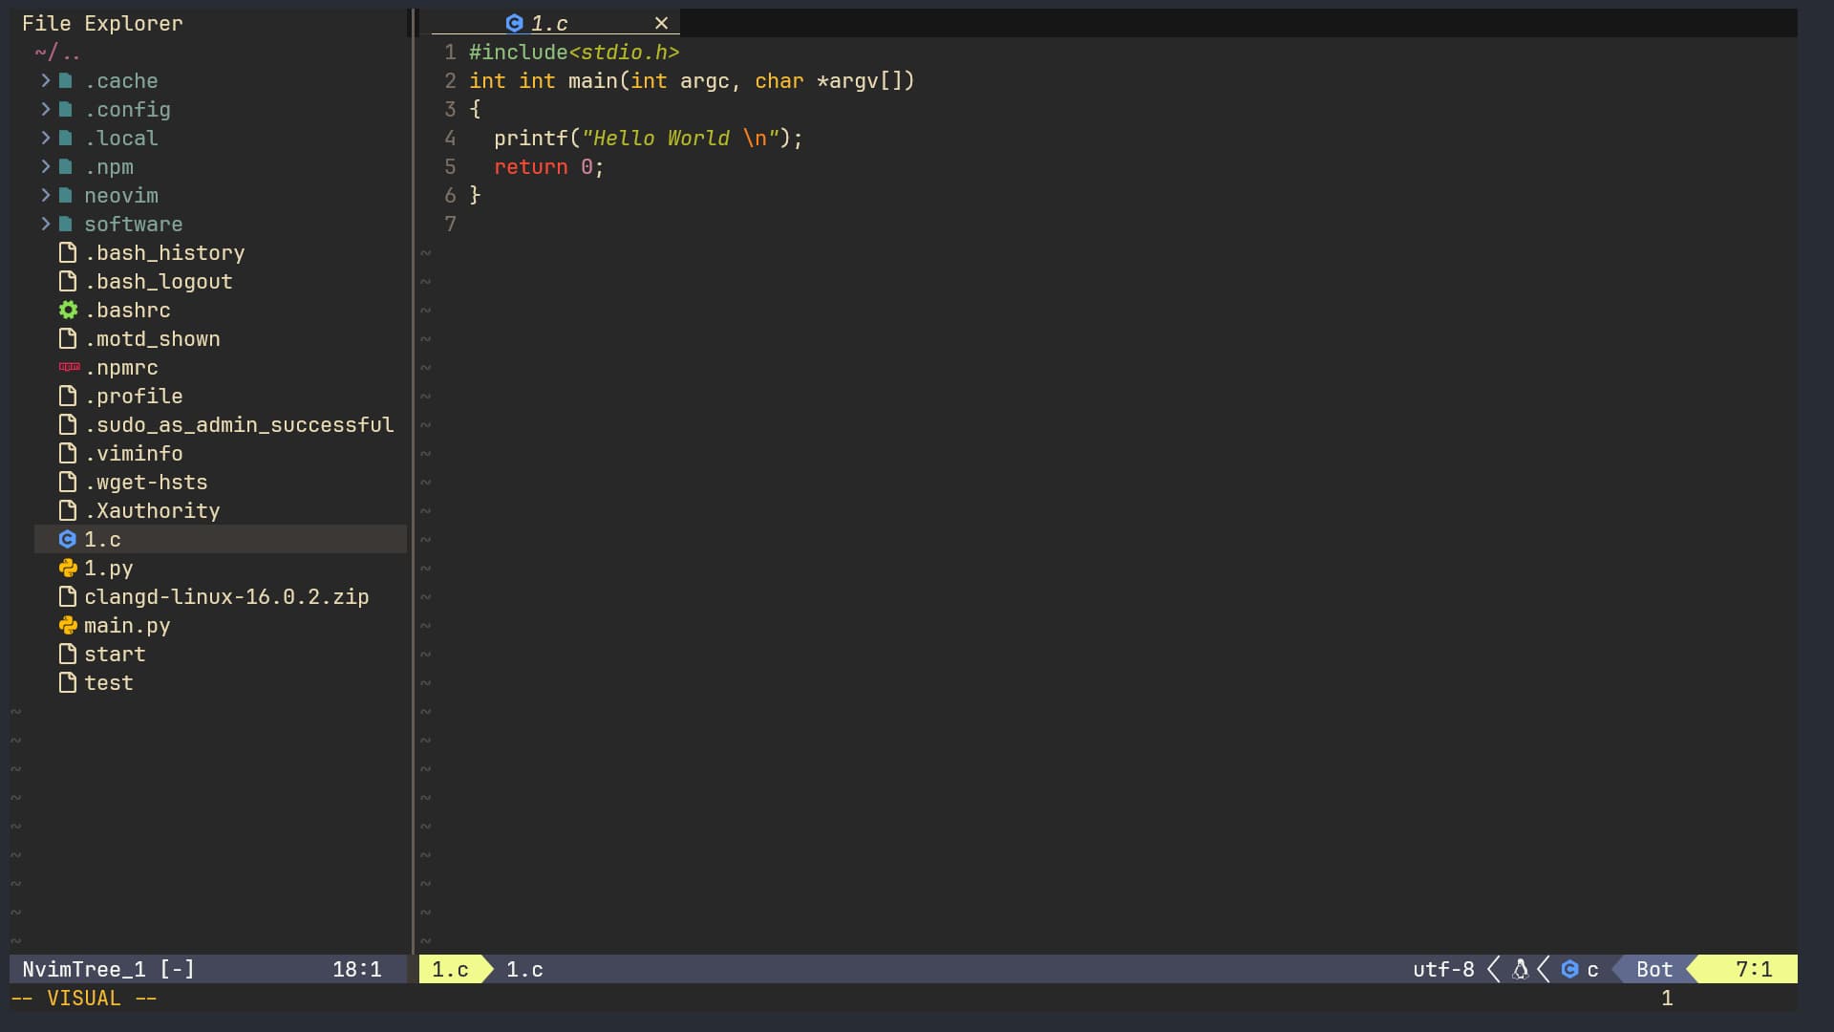Click the npm icon beside .npmrc

pyautogui.click(x=68, y=367)
